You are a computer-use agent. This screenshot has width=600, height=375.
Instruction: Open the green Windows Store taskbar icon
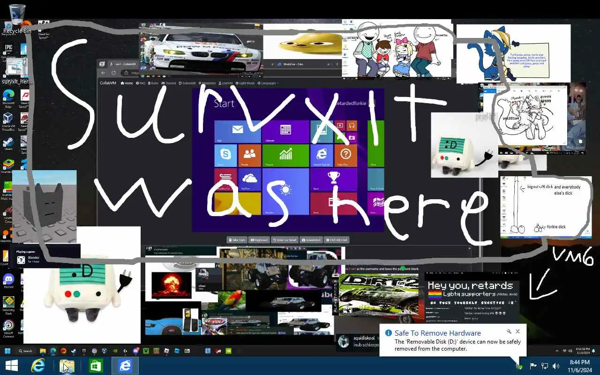tap(96, 366)
